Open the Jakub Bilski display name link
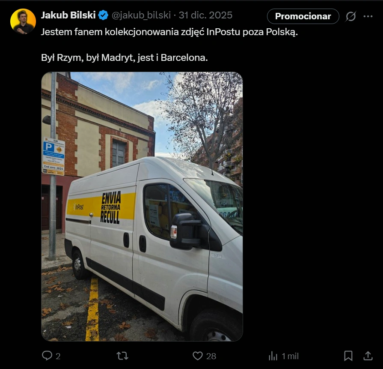383x369 pixels. click(x=68, y=16)
